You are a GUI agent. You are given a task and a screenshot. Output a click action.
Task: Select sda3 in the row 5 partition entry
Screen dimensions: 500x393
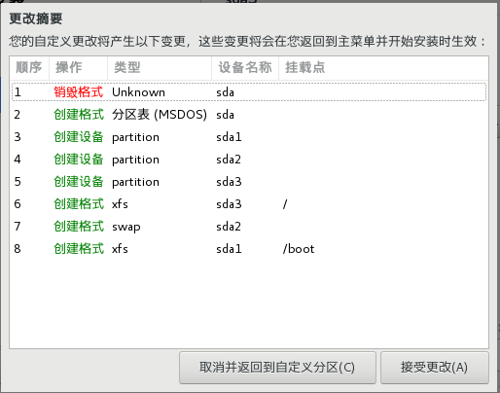click(x=229, y=182)
